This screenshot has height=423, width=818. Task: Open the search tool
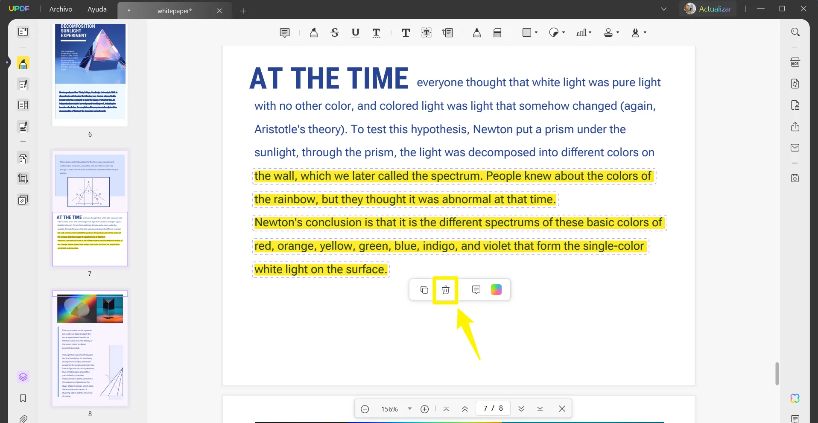(x=795, y=32)
